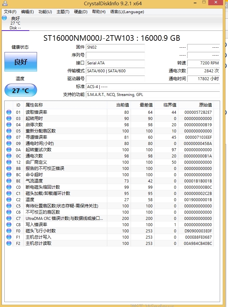Select the 良好 27 °C disk tab

pos(15,23)
